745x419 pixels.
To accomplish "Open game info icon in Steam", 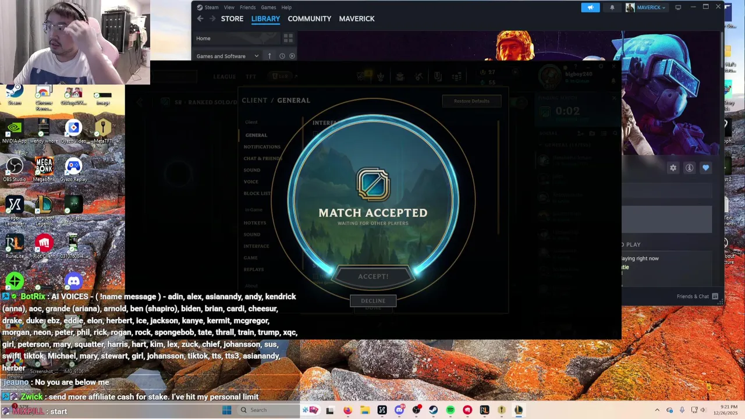I will [x=689, y=168].
